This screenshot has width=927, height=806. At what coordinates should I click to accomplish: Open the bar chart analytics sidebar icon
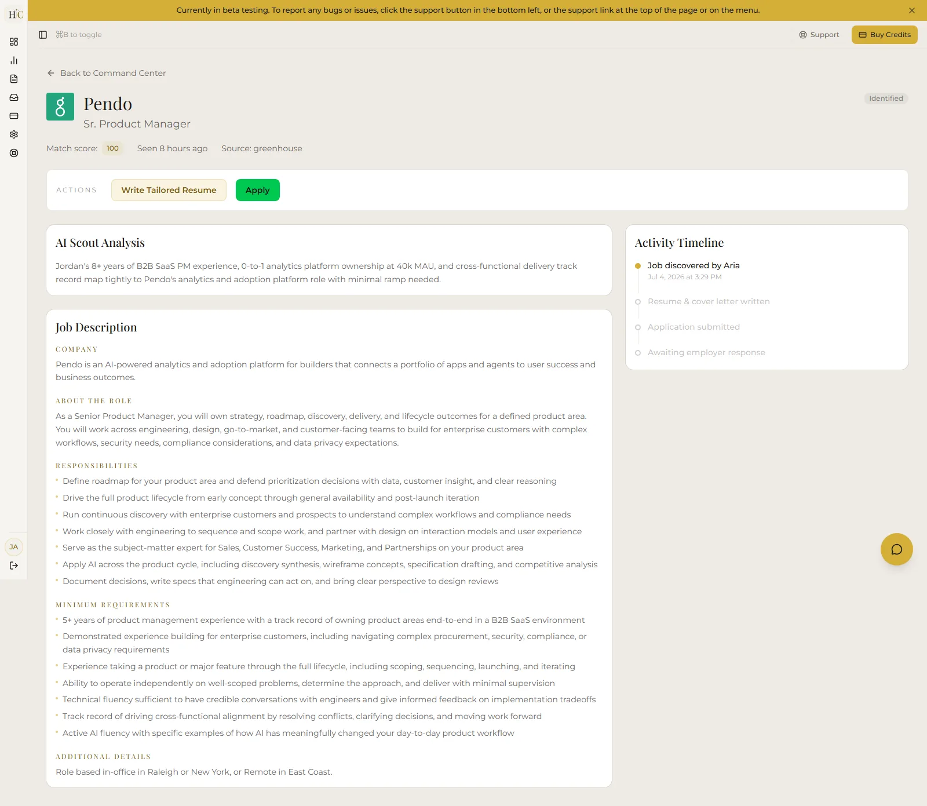click(14, 60)
